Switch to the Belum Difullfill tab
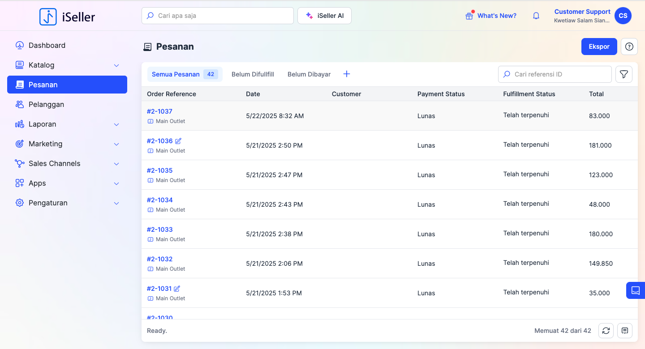645x349 pixels. click(x=253, y=74)
